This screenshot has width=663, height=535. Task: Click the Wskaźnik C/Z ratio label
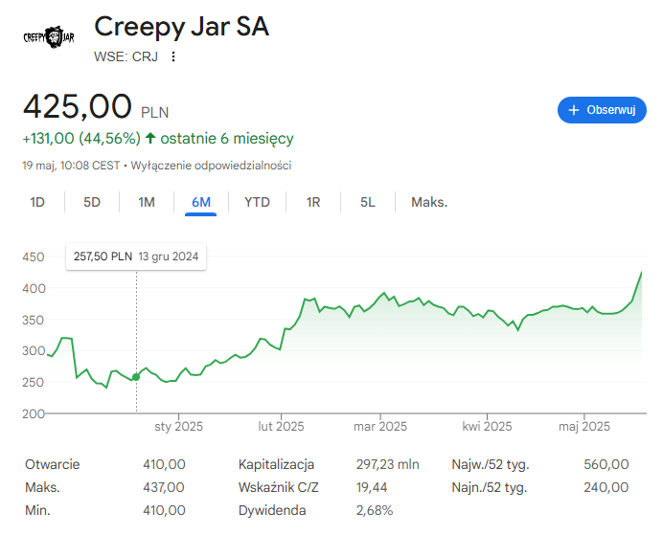(278, 487)
